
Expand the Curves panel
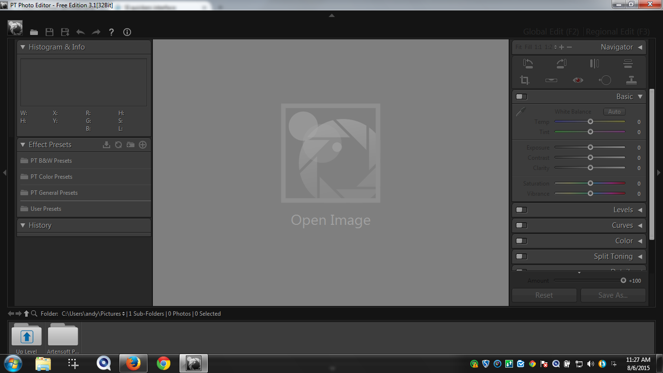(x=640, y=225)
